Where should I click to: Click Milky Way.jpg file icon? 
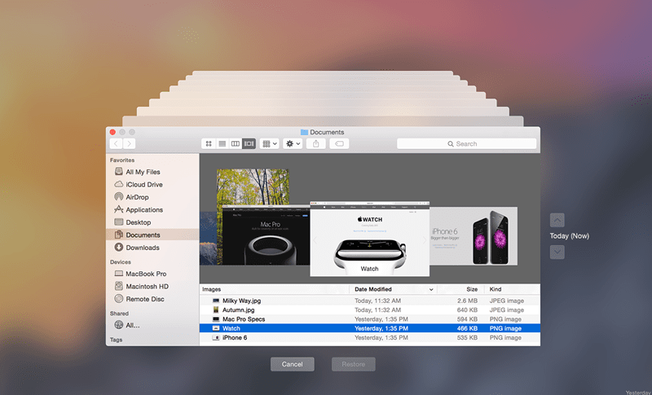(x=216, y=301)
